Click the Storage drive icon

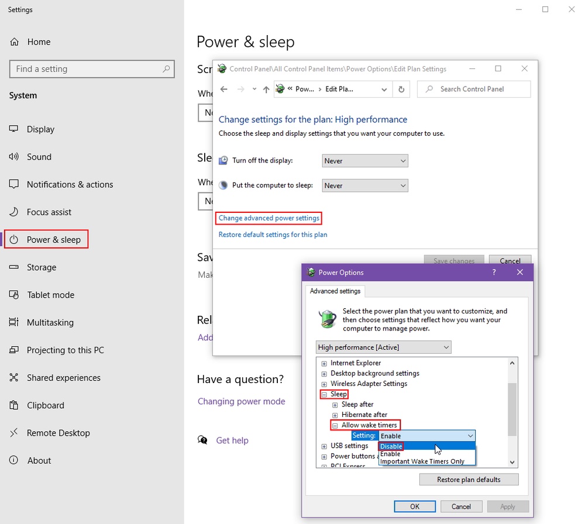(x=14, y=267)
